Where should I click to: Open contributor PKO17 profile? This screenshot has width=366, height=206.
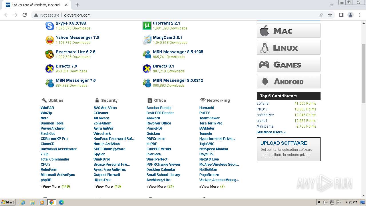tap(262, 109)
